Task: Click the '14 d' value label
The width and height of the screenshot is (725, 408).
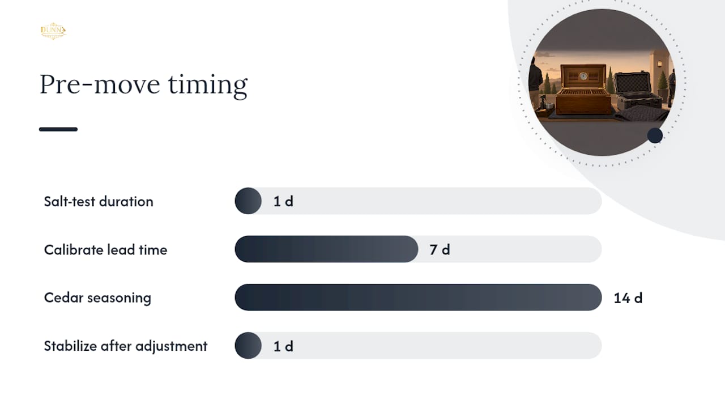Action: (628, 297)
